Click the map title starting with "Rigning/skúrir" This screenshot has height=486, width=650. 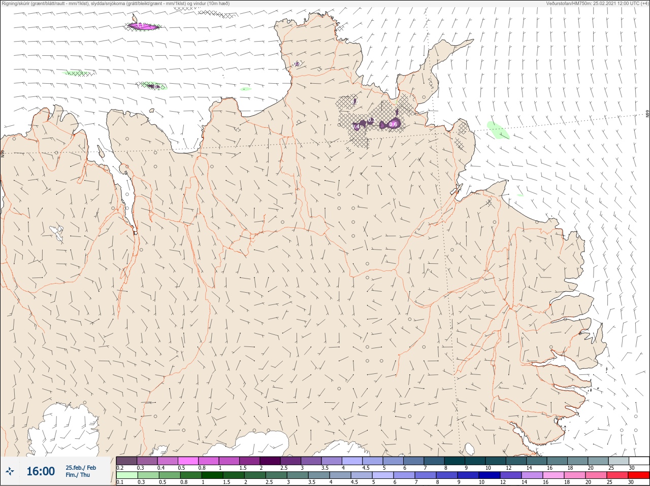click(x=116, y=3)
